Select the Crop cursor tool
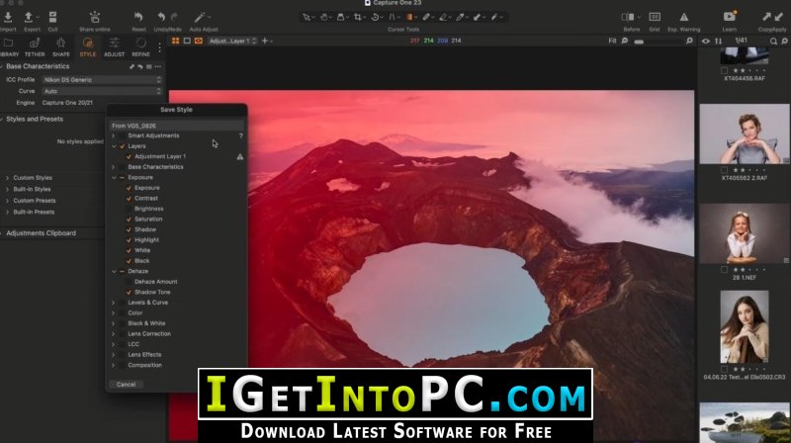 click(x=358, y=17)
